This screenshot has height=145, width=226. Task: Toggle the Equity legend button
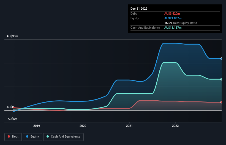coord(32,137)
